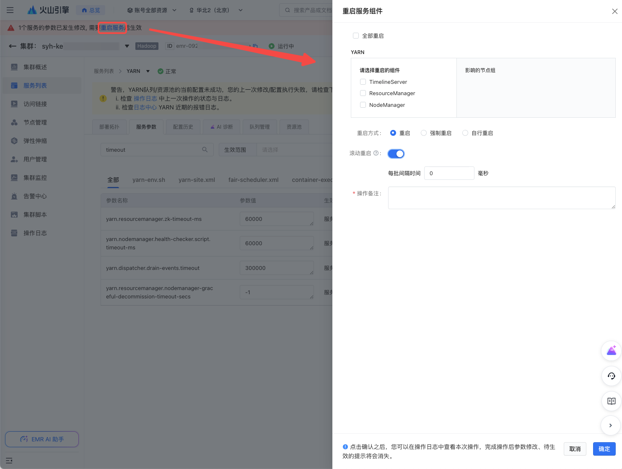Image resolution: width=622 pixels, height=469 pixels.
Task: Switch to the AI 诊断 tab
Action: (x=222, y=127)
